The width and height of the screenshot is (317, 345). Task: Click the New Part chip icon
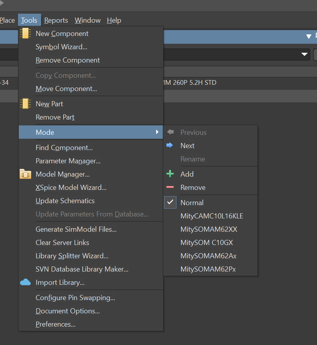[x=25, y=104]
